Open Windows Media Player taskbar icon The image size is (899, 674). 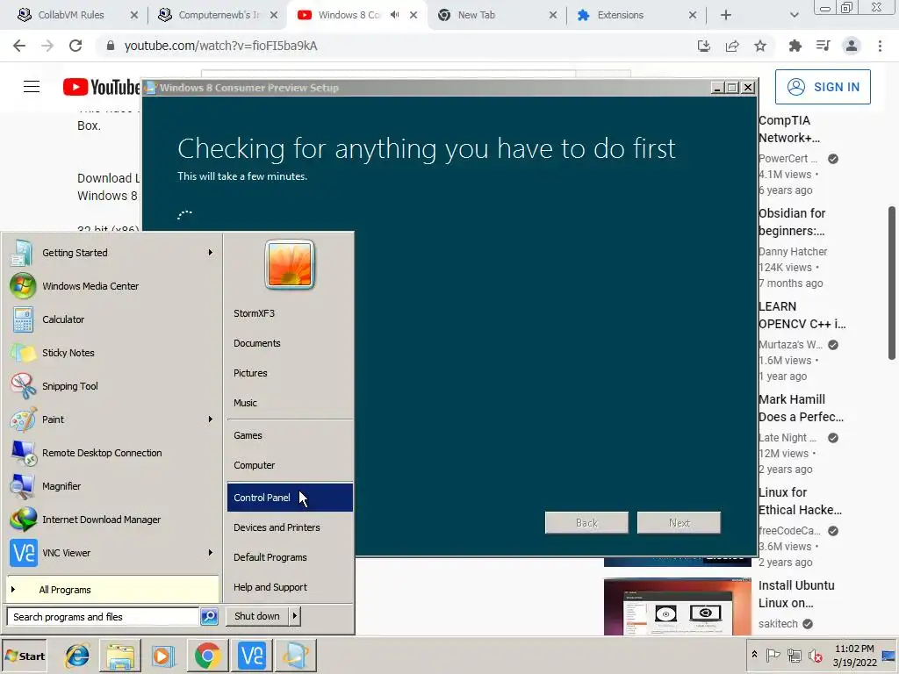coord(163,656)
